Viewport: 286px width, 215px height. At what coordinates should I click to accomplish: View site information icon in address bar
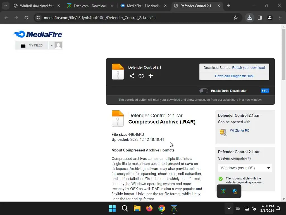(38, 18)
